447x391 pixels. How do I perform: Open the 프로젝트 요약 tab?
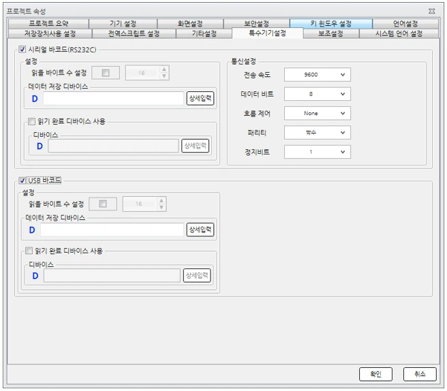pos(48,24)
